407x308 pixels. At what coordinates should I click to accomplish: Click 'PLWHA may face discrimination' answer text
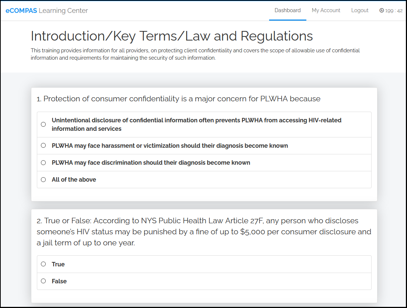151,162
